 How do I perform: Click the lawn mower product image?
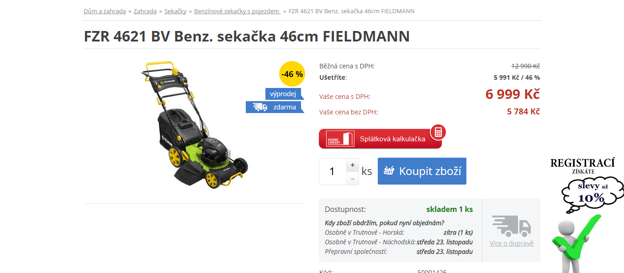coord(194,125)
